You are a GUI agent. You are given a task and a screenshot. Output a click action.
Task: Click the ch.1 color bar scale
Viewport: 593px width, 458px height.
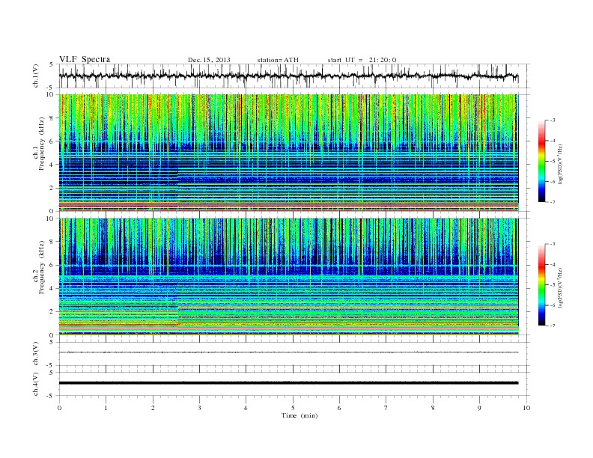[x=542, y=161]
